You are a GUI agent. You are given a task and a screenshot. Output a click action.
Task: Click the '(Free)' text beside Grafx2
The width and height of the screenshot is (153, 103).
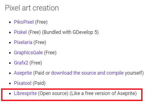[36, 63]
